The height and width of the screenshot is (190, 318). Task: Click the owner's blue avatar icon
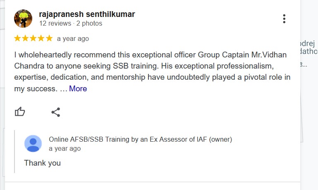coord(33,144)
